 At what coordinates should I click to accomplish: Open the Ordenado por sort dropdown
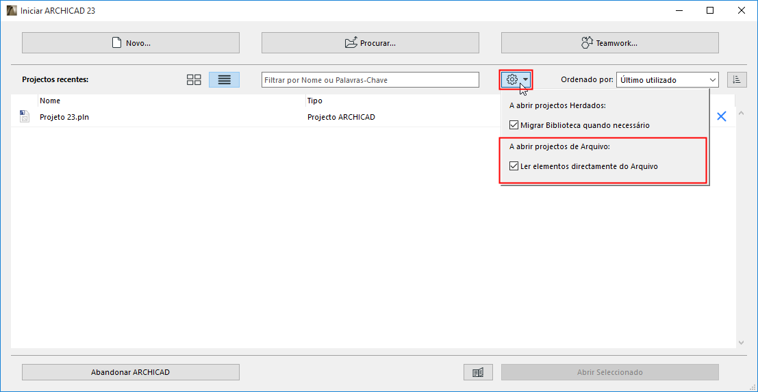coord(667,79)
